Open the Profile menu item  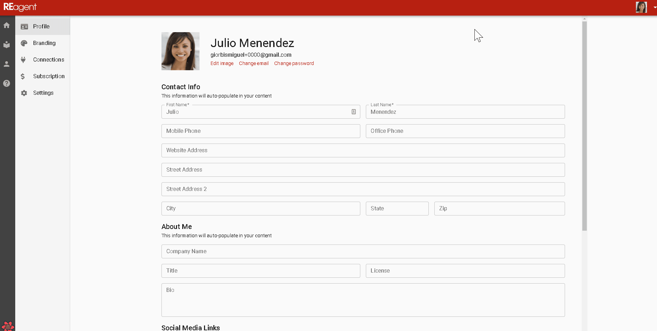[43, 26]
